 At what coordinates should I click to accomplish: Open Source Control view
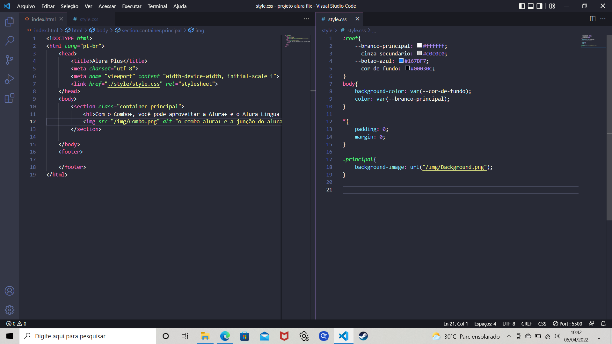click(x=10, y=60)
